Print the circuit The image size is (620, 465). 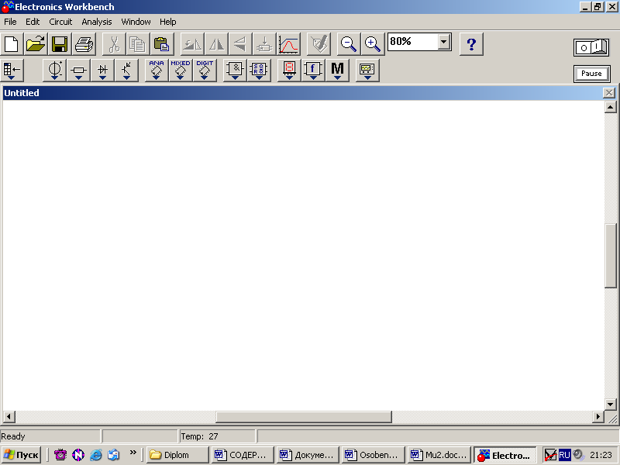(84, 44)
